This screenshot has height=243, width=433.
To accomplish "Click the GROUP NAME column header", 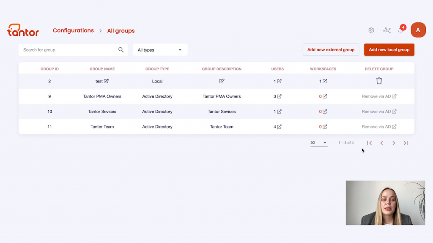I will (102, 69).
